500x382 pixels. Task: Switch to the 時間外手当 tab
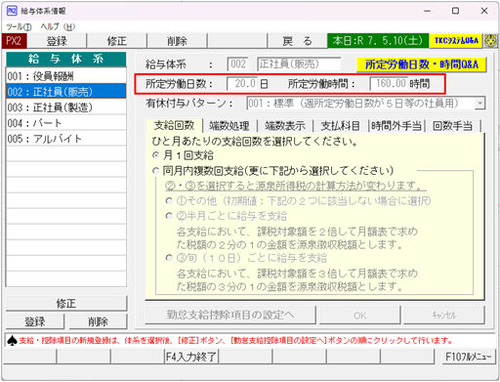point(396,126)
